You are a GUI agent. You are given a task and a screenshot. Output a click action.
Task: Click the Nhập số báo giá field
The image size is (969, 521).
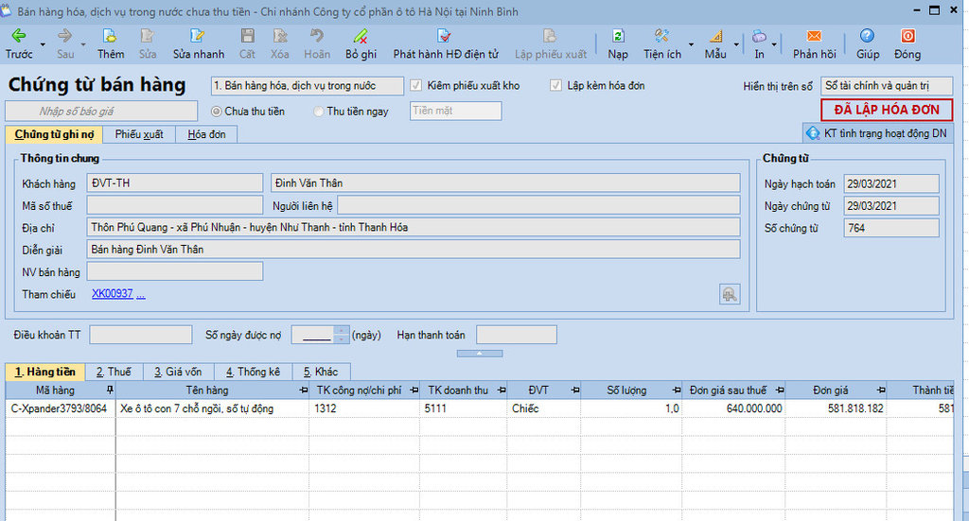[101, 112]
